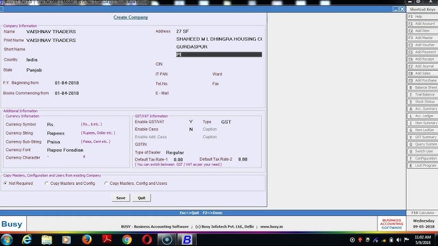Click the Print Name field value
Viewport: 438px width, 246px height.
click(x=51, y=40)
